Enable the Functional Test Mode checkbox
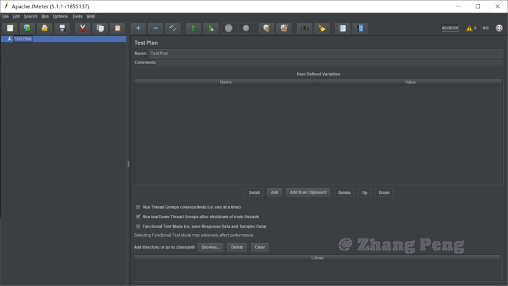508x286 pixels. [x=138, y=226]
